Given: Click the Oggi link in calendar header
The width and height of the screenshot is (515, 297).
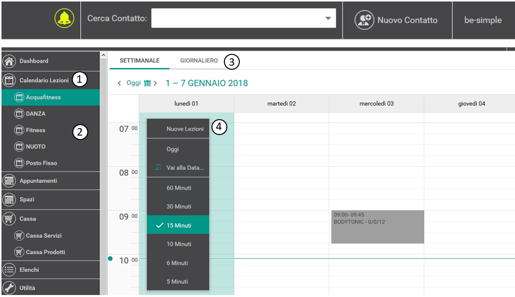Looking at the screenshot, I should click(134, 83).
